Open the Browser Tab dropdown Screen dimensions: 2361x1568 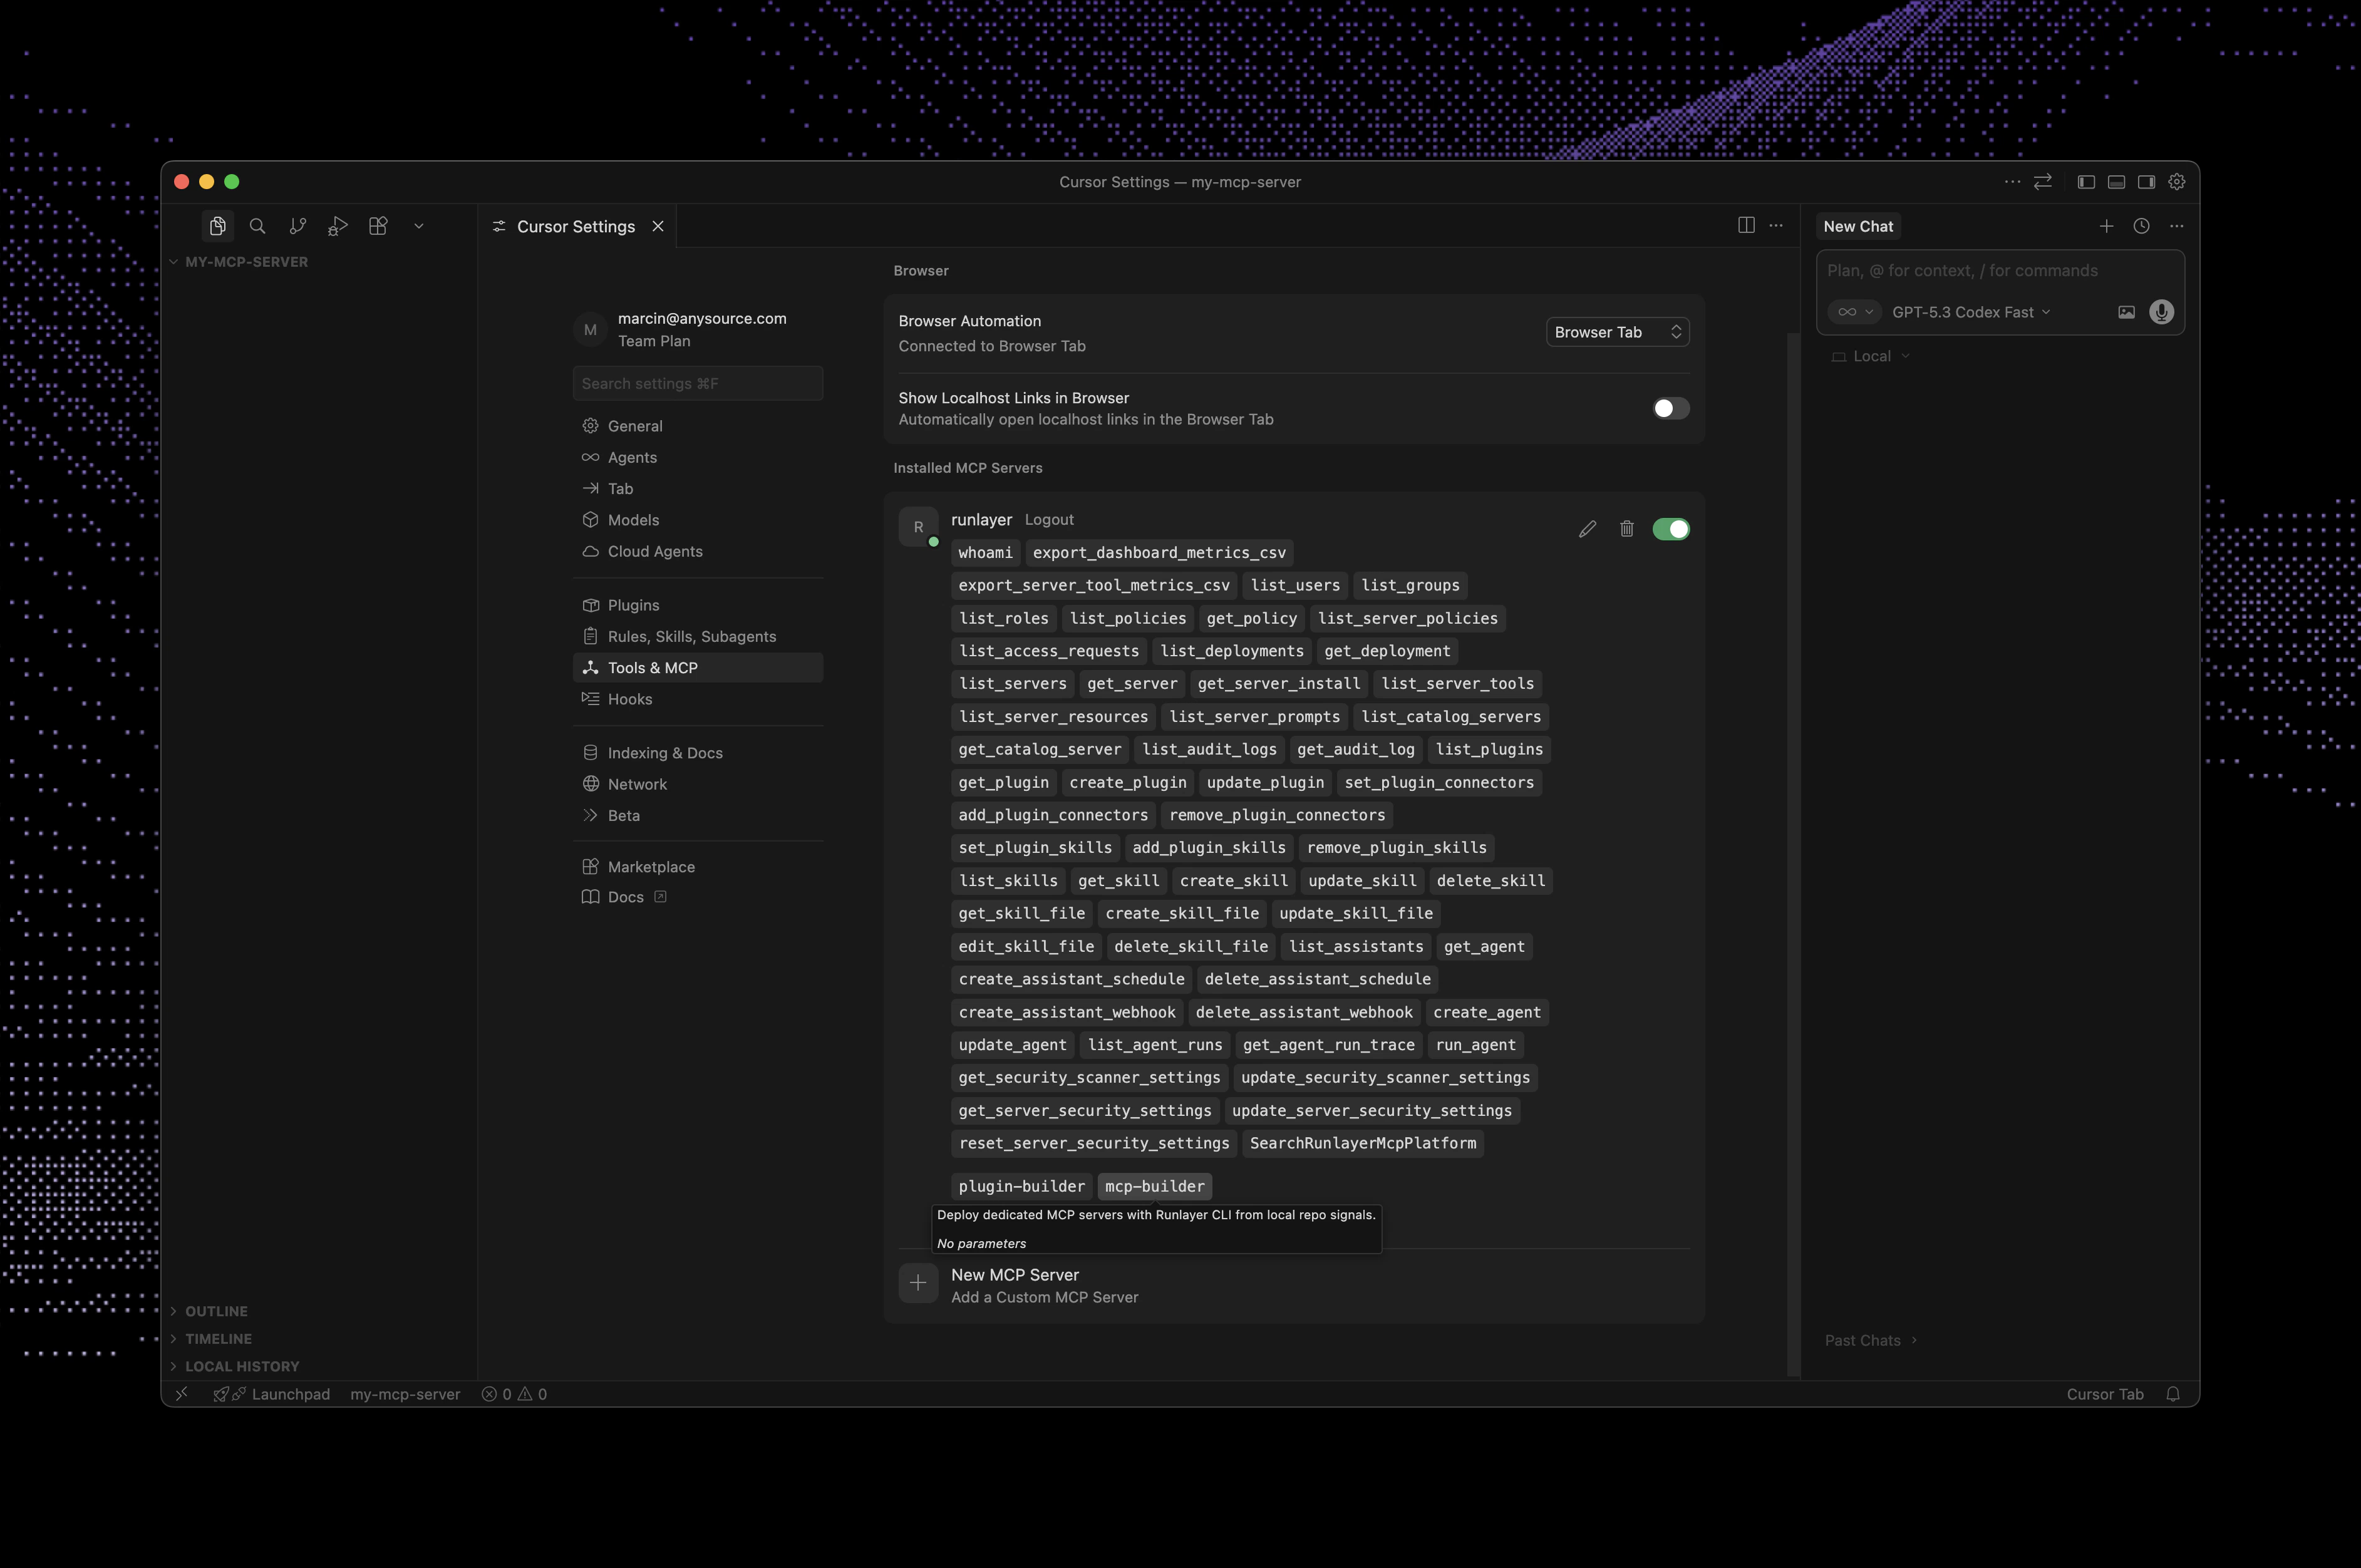(1617, 332)
